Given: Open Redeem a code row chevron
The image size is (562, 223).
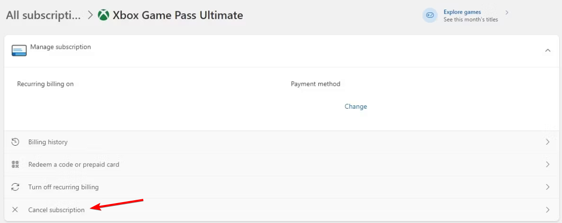Looking at the screenshot, I should 548,164.
